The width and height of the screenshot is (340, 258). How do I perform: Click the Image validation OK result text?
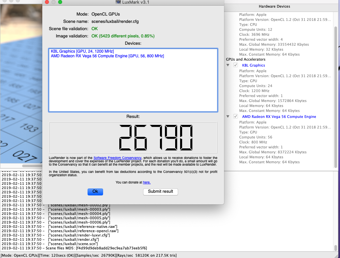(x=123, y=36)
